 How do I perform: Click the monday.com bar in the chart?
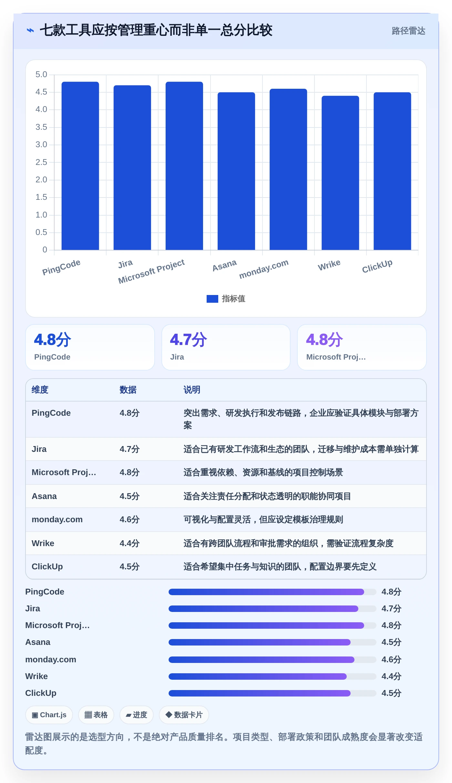tap(288, 169)
